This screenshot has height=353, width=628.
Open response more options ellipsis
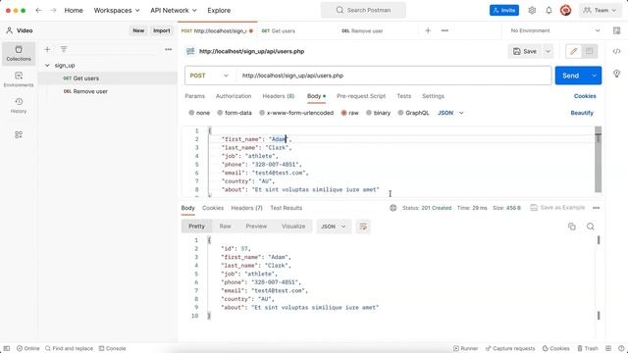(597, 208)
